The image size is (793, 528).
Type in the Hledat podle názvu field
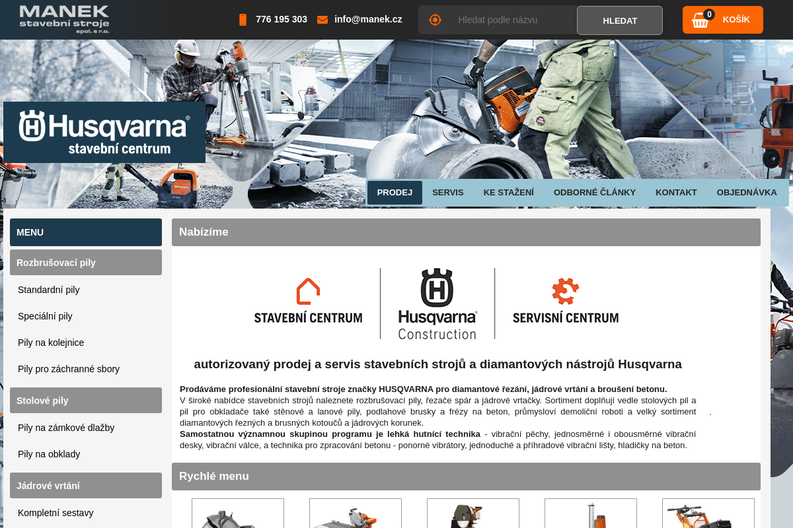click(x=512, y=20)
